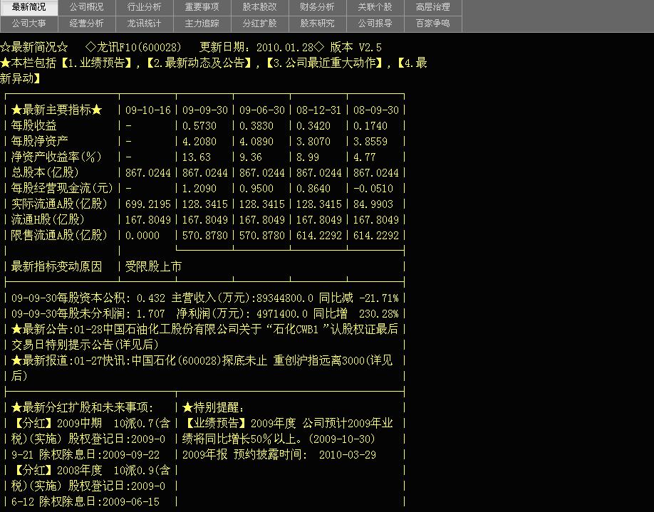
Task: Click the ex-dividend date 2009-09-22
Action: click(131, 454)
